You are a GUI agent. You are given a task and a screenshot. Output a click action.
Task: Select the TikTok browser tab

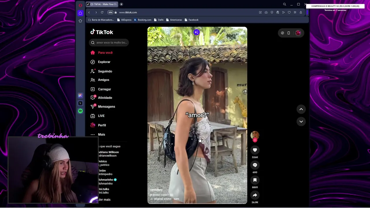coord(102,4)
